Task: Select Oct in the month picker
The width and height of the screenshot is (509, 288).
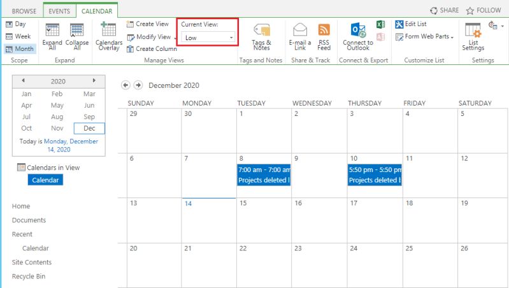Action: point(26,128)
